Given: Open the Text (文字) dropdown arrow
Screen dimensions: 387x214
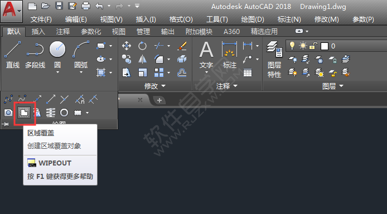Looking at the screenshot, I should [206, 72].
